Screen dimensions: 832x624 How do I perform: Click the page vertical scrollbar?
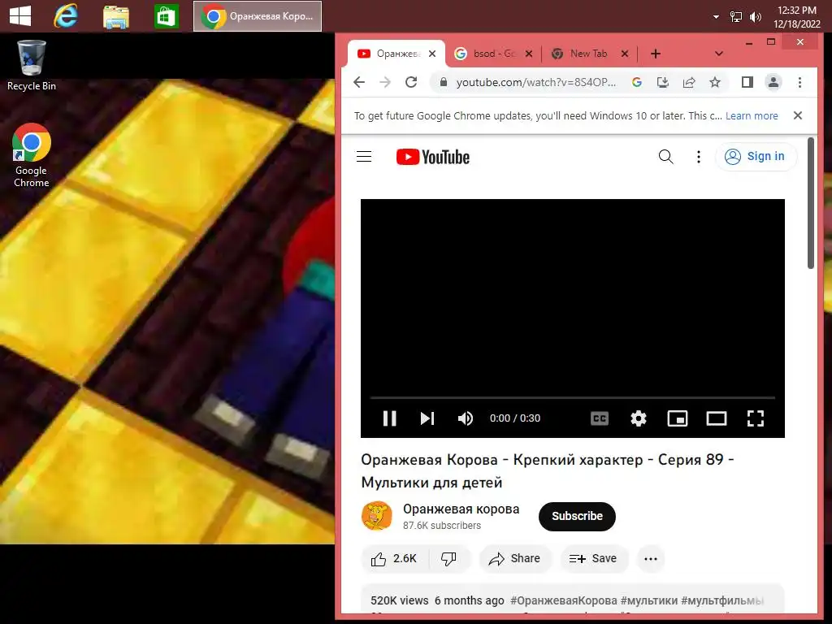[x=810, y=203]
